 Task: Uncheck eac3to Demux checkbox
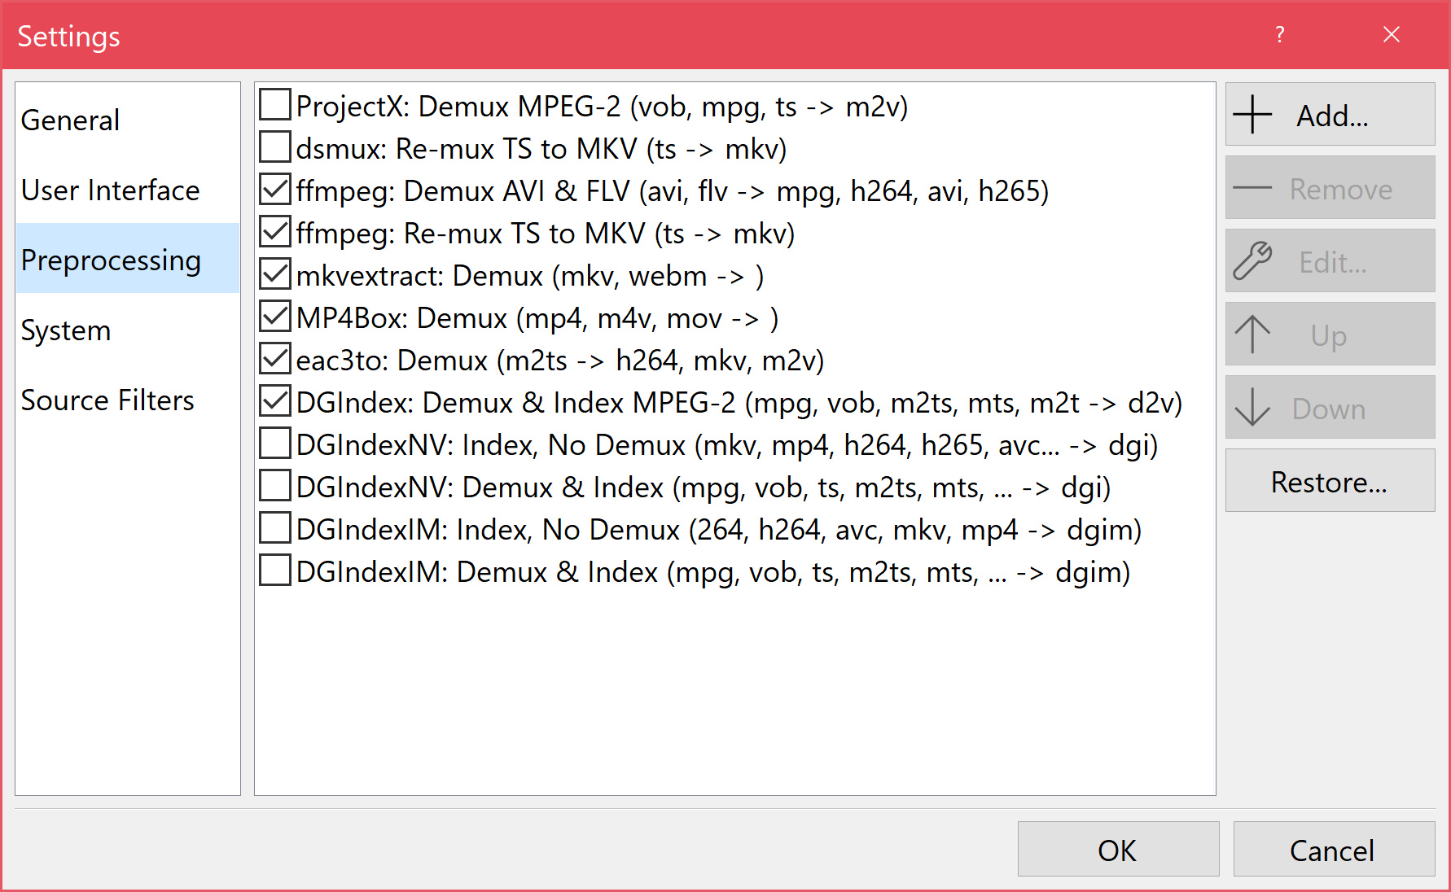pyautogui.click(x=275, y=359)
